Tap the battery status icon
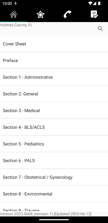 tap(99, 3)
